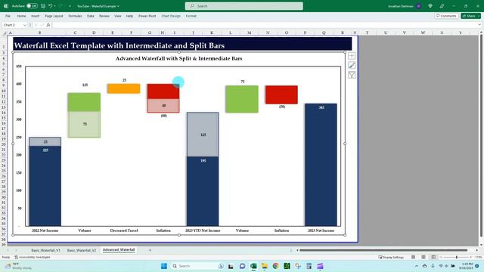Switch to Basic_Waterfall_V2 sheet tab
Image resolution: width=484 pixels, height=272 pixels.
coord(82,250)
